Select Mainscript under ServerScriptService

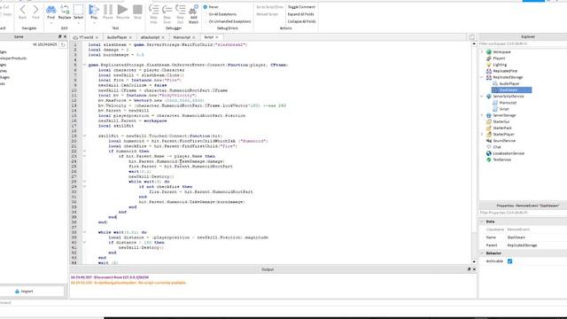[x=508, y=103]
